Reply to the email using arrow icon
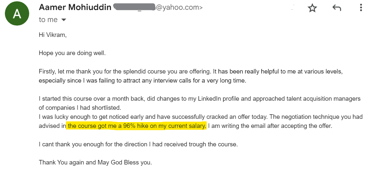The height and width of the screenshot is (169, 374). pyautogui.click(x=337, y=8)
